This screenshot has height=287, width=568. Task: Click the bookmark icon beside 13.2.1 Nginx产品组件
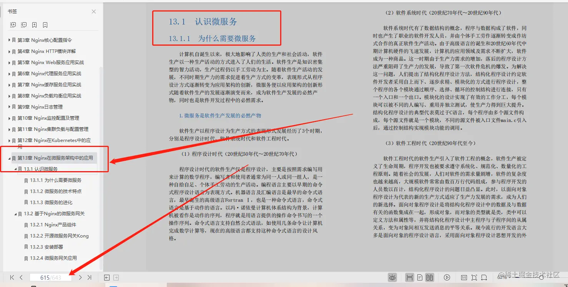tap(26, 225)
